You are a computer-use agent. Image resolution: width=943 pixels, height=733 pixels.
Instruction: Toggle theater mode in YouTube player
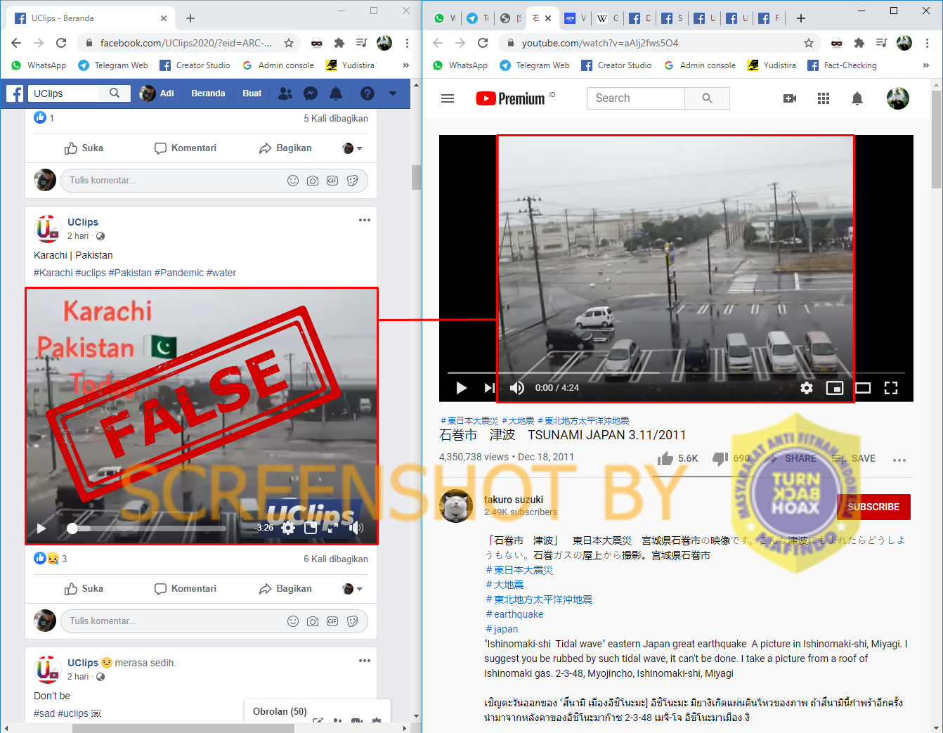coord(863,388)
